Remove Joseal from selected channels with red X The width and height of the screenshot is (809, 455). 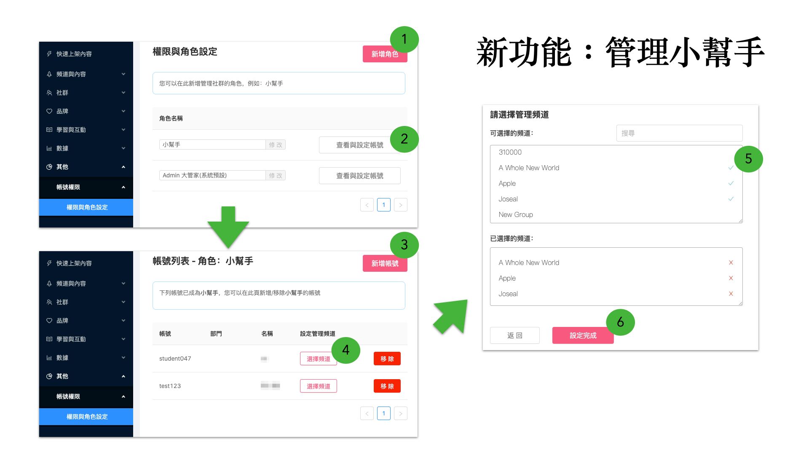731,294
